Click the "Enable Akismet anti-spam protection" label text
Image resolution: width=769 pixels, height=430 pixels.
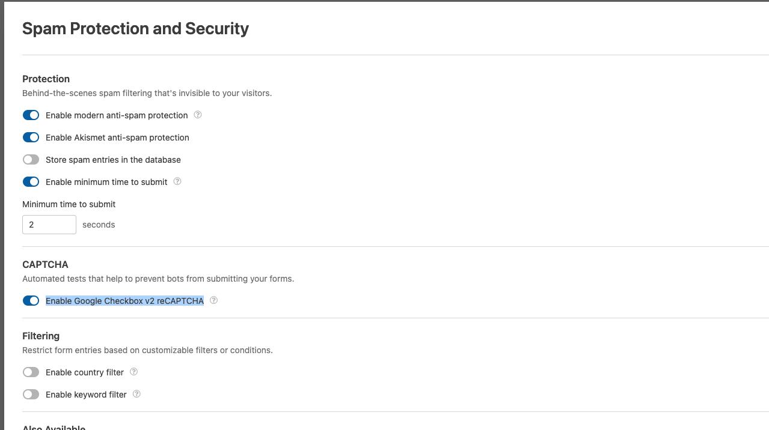tap(117, 138)
